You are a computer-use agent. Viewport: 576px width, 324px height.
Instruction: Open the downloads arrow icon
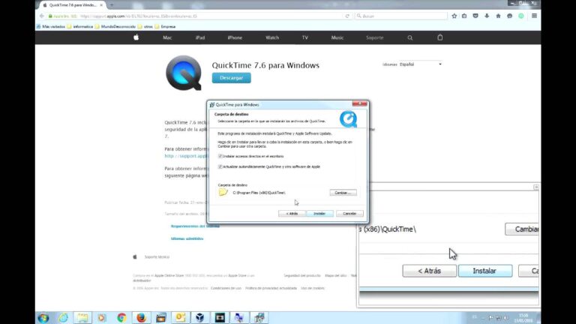pyautogui.click(x=487, y=16)
